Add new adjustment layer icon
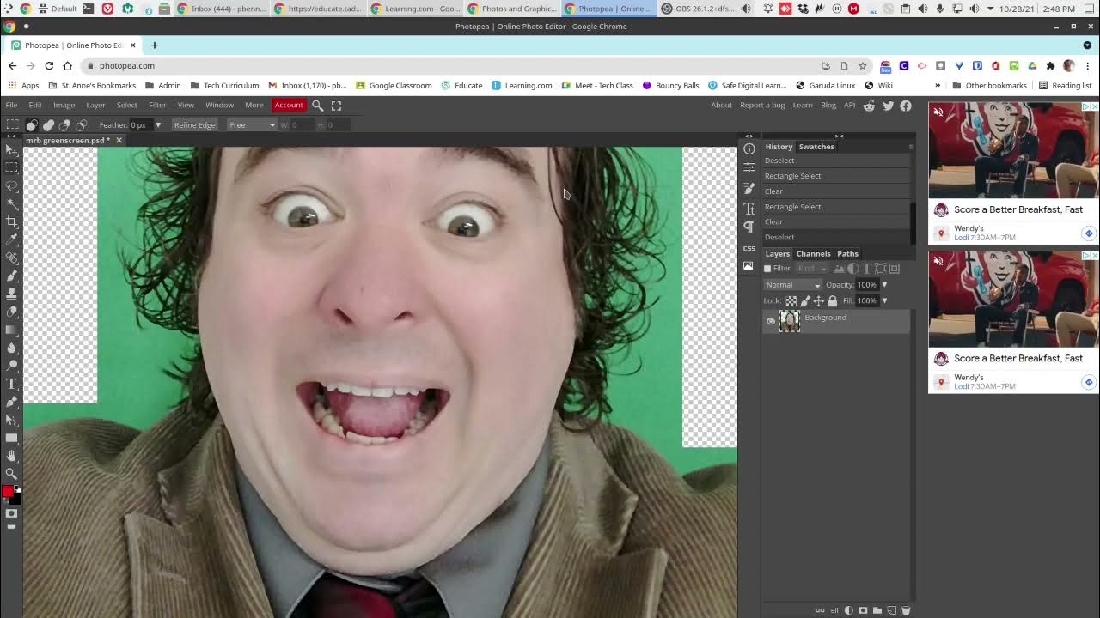 849,610
